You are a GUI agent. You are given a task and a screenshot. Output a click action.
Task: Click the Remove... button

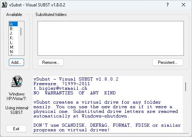click(51, 62)
